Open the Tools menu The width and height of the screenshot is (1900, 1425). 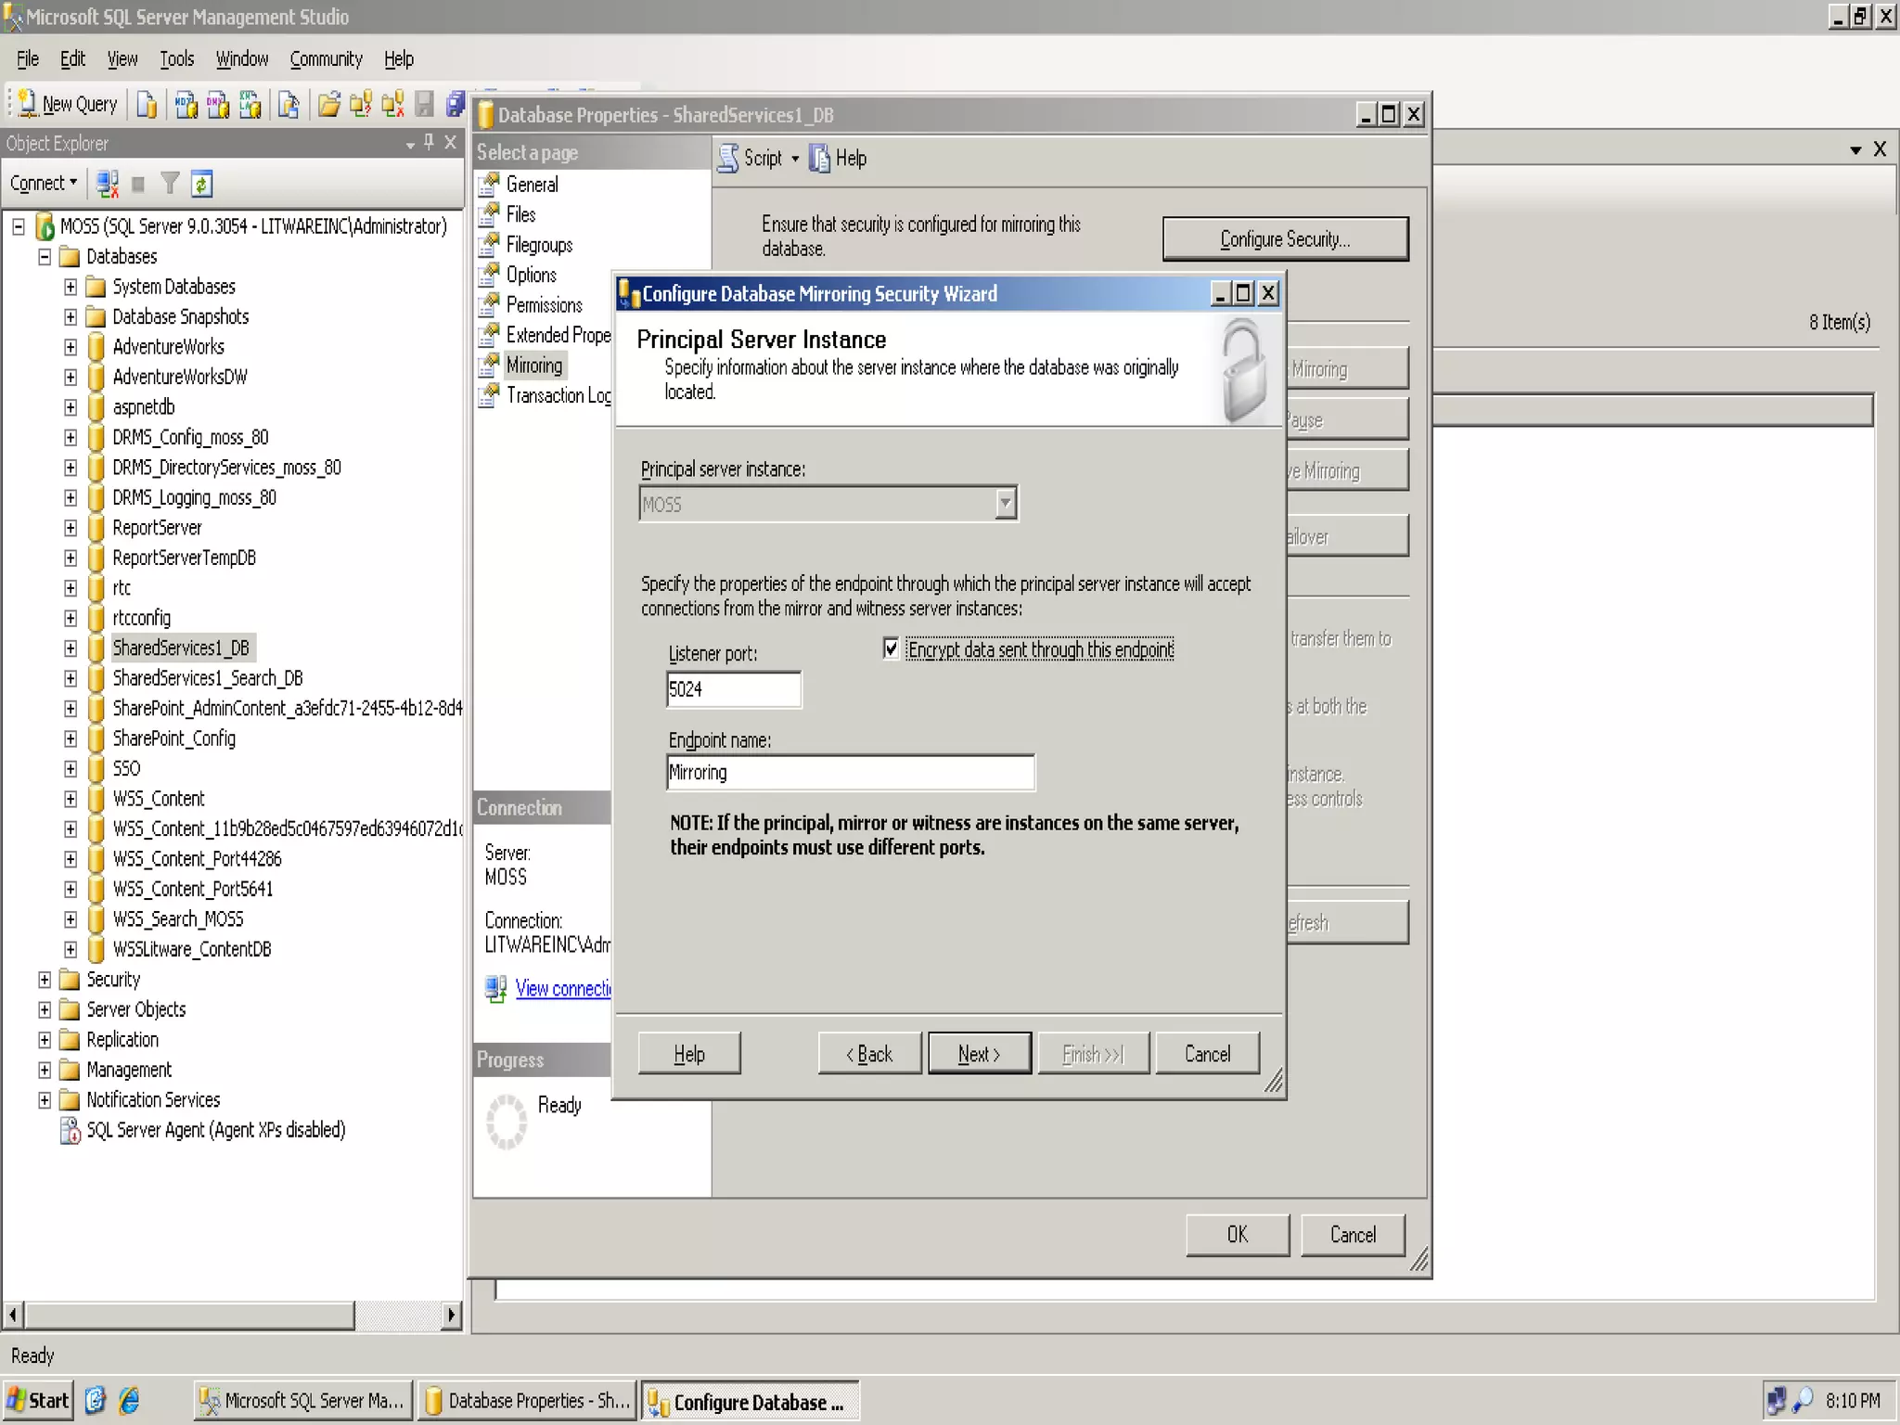point(176,59)
